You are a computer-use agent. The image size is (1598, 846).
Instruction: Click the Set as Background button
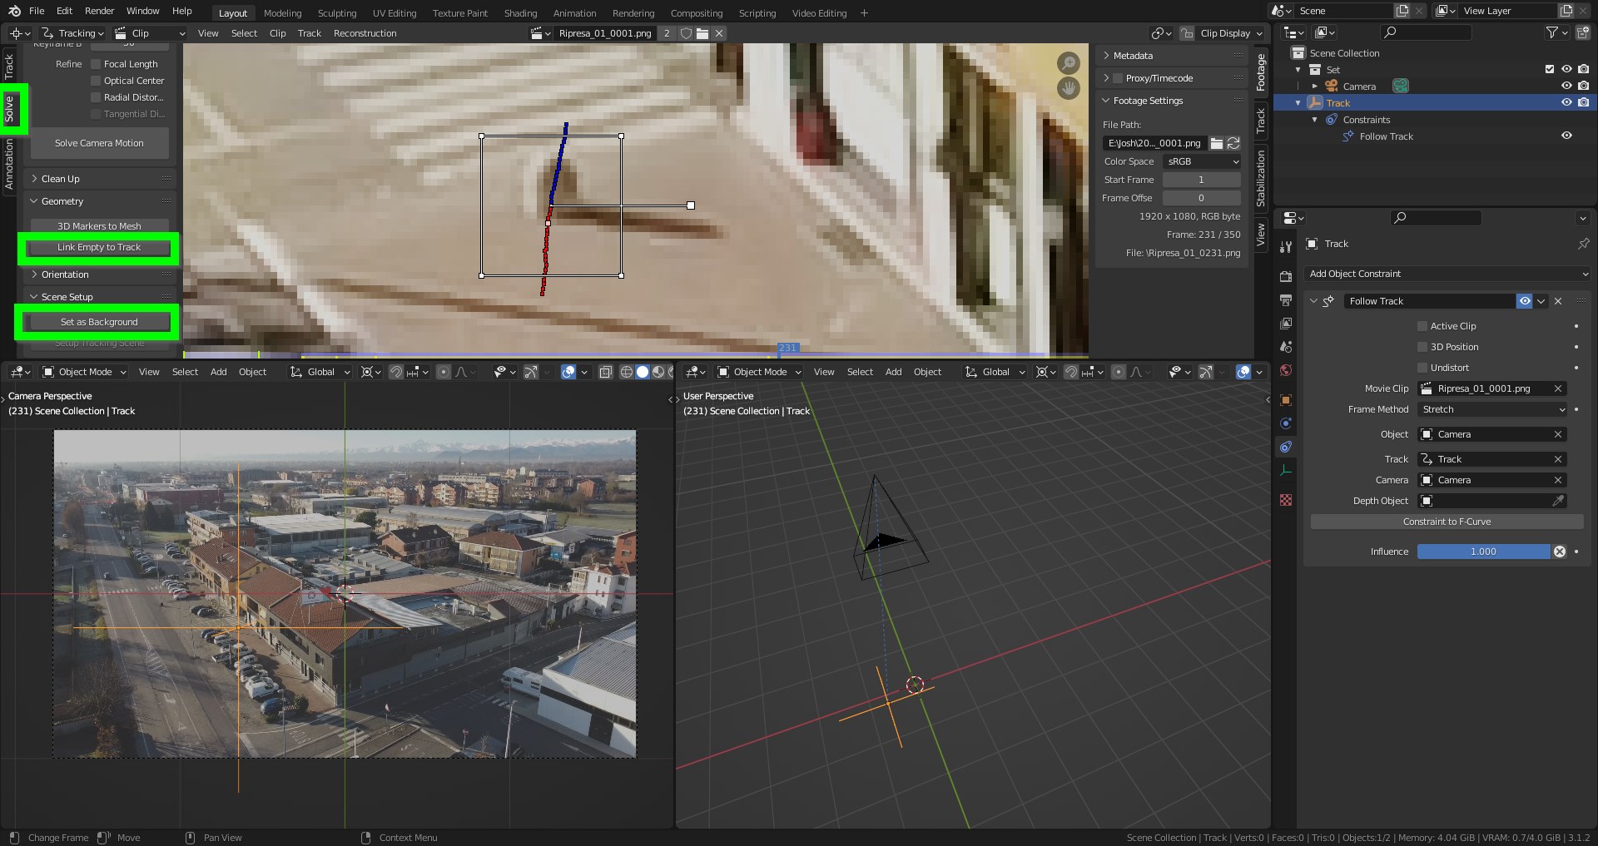coord(99,322)
